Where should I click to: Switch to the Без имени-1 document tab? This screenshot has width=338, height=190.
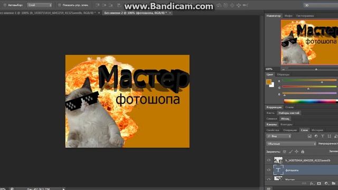pos(48,13)
